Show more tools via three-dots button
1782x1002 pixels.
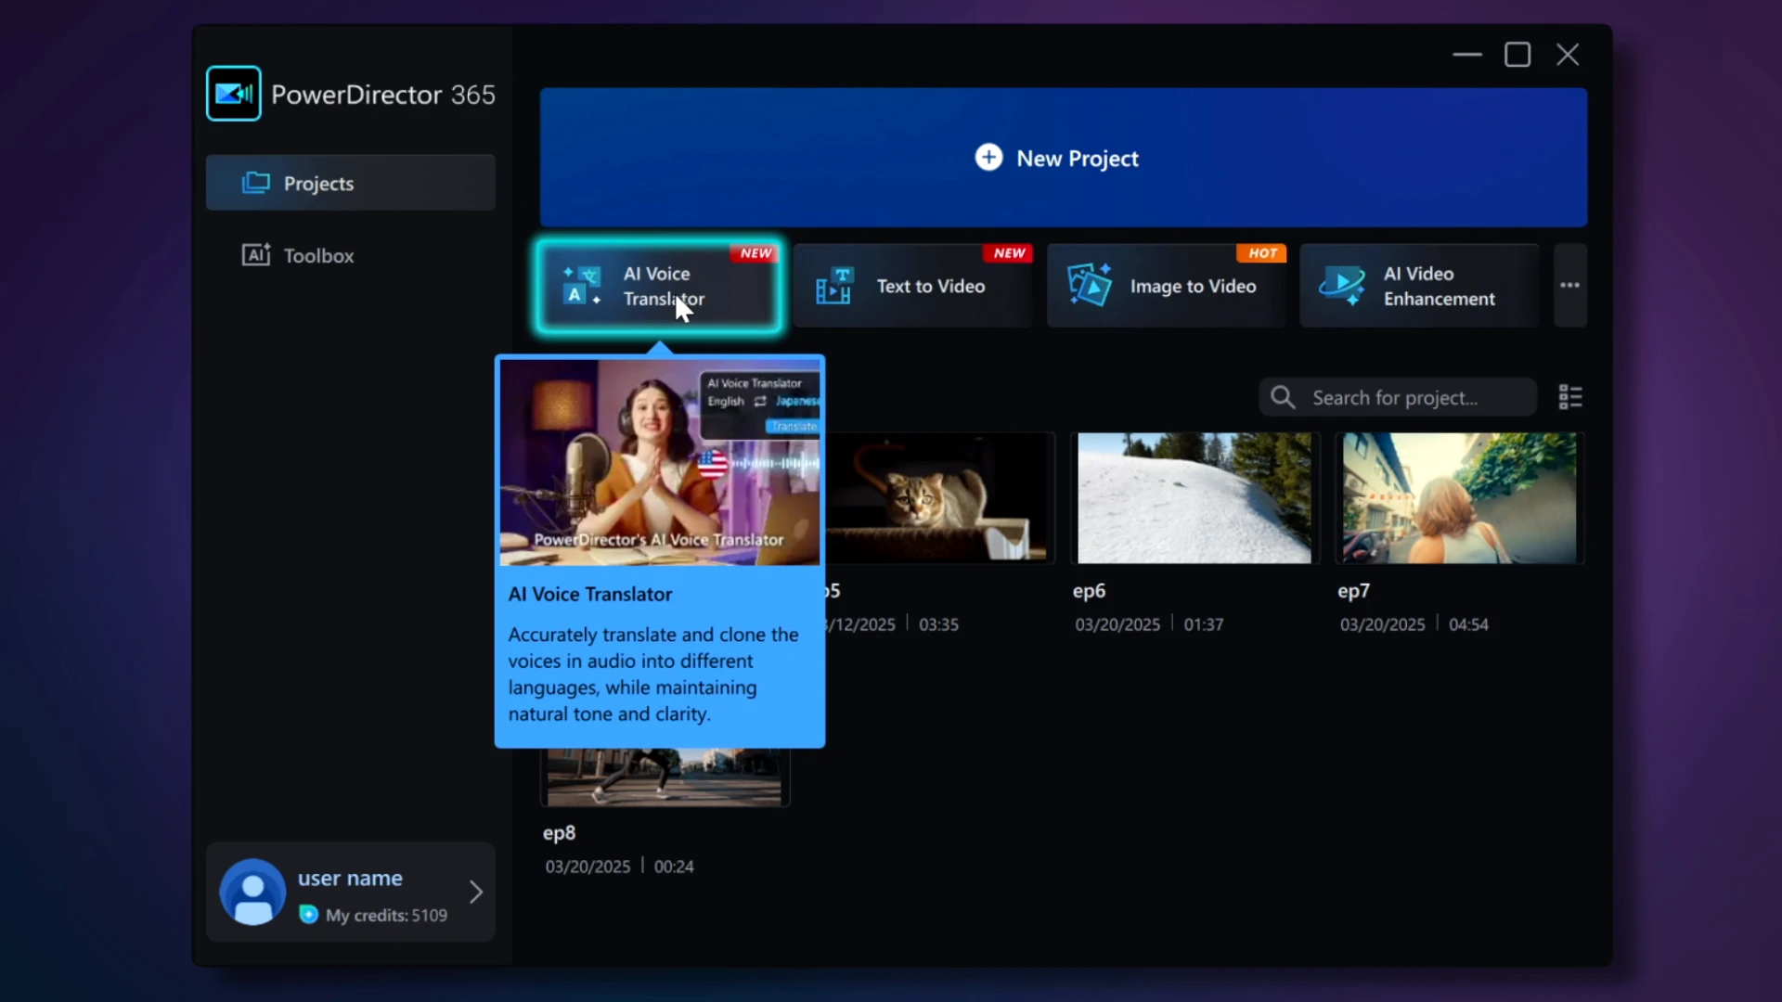click(x=1570, y=286)
